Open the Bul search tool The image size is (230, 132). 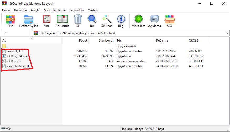coord(92,19)
